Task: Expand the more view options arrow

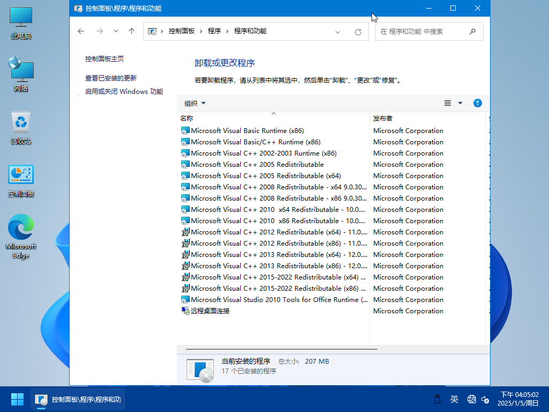Action: coord(460,103)
